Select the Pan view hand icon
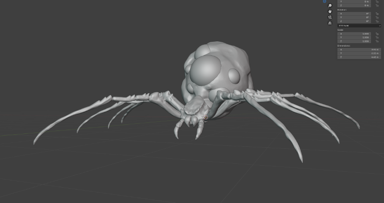The height and width of the screenshot is (203, 384). (330, 11)
